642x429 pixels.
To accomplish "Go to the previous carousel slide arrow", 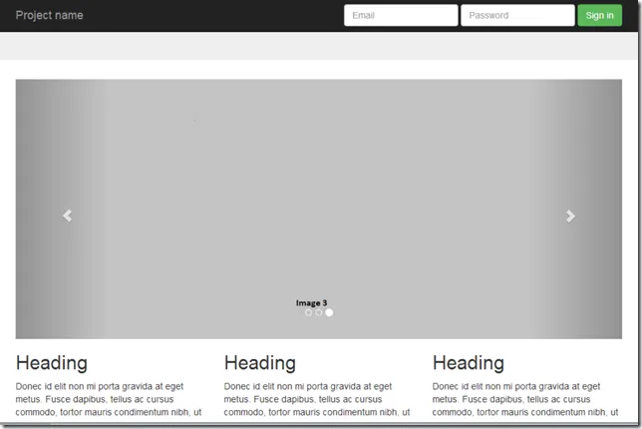I will pos(67,215).
